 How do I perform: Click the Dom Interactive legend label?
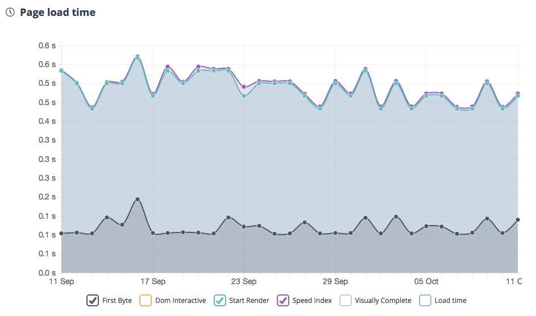pyautogui.click(x=180, y=301)
